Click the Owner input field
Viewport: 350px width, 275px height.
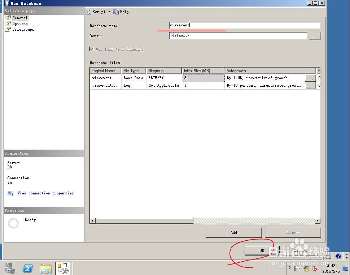239,35
